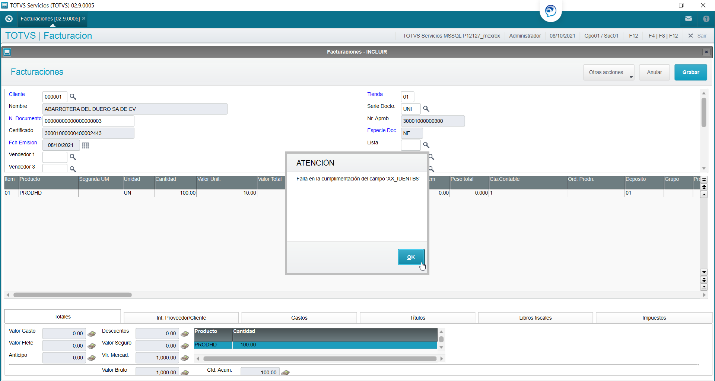Click the Valor Flete calculator icon
The image size is (715, 381).
(92, 346)
